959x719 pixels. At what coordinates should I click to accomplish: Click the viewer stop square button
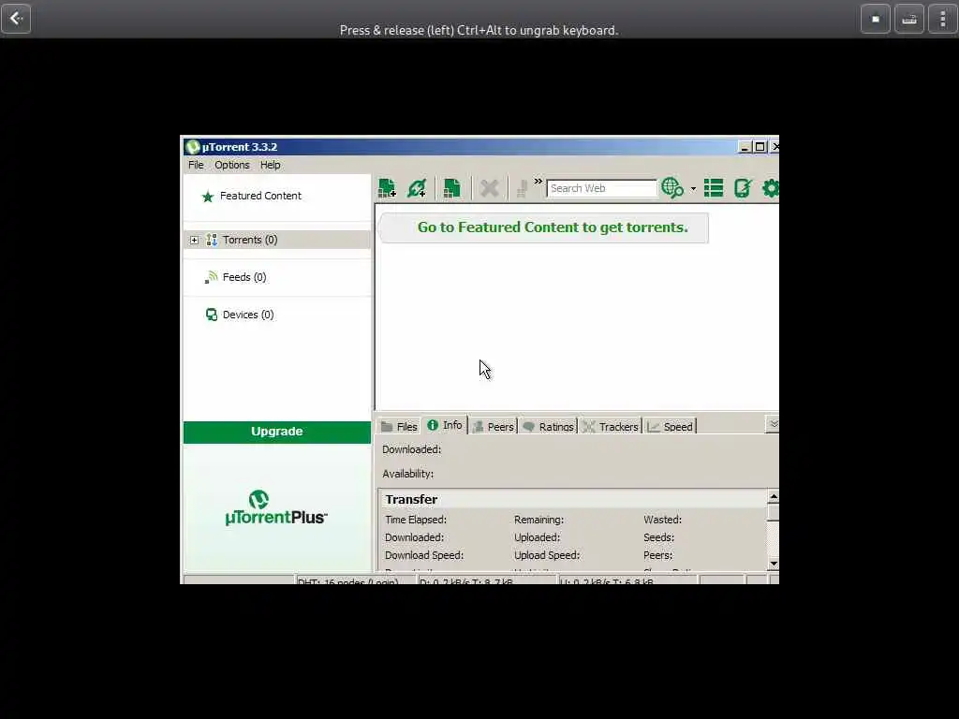876,19
